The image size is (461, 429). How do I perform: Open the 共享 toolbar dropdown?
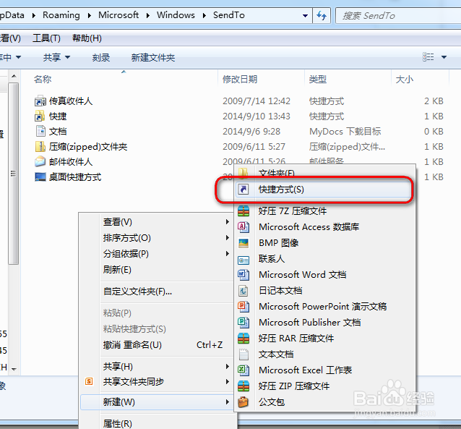(56, 57)
